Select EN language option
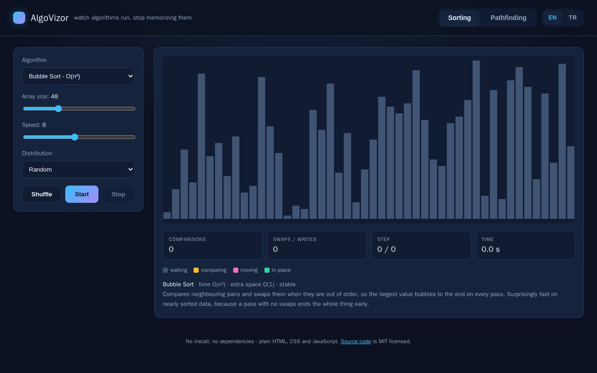The image size is (597, 373). pyautogui.click(x=552, y=18)
